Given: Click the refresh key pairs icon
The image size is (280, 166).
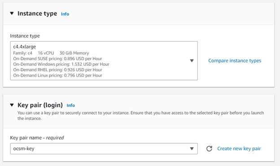Looking at the screenshot, I should [x=209, y=149].
